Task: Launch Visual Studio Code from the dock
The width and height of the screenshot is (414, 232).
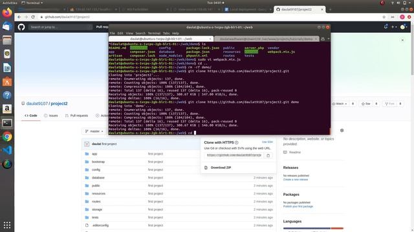Action: tap(7, 150)
